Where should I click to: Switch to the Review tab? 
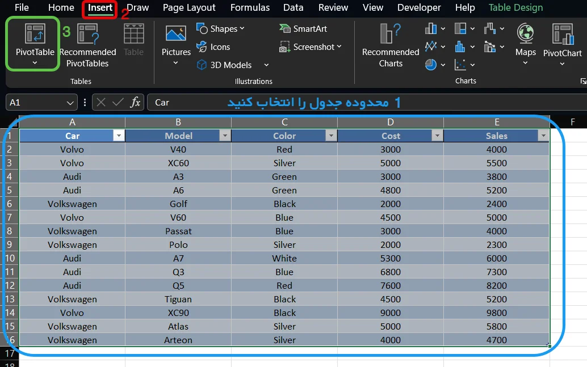click(333, 7)
